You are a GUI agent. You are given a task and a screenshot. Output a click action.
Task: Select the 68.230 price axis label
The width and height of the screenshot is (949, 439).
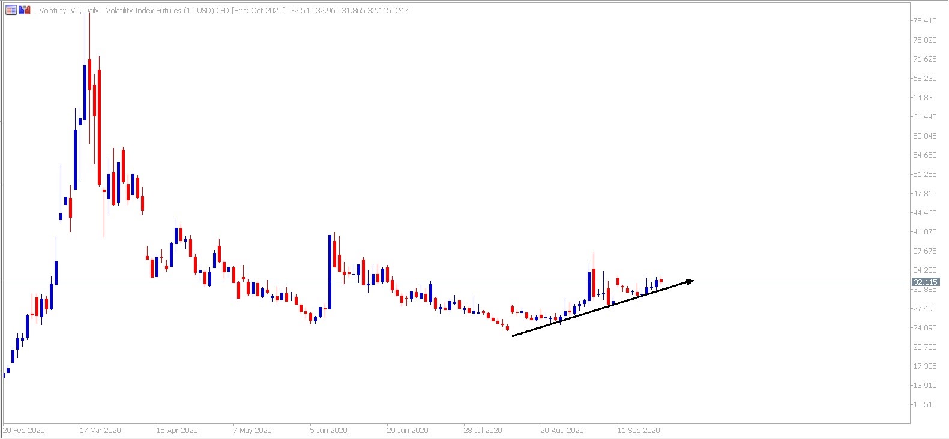point(924,79)
